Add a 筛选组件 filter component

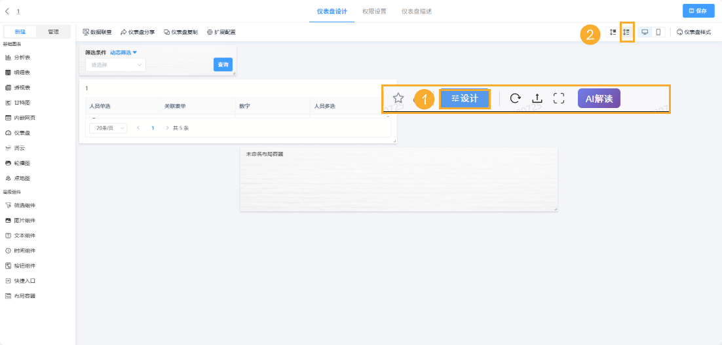tap(20, 205)
